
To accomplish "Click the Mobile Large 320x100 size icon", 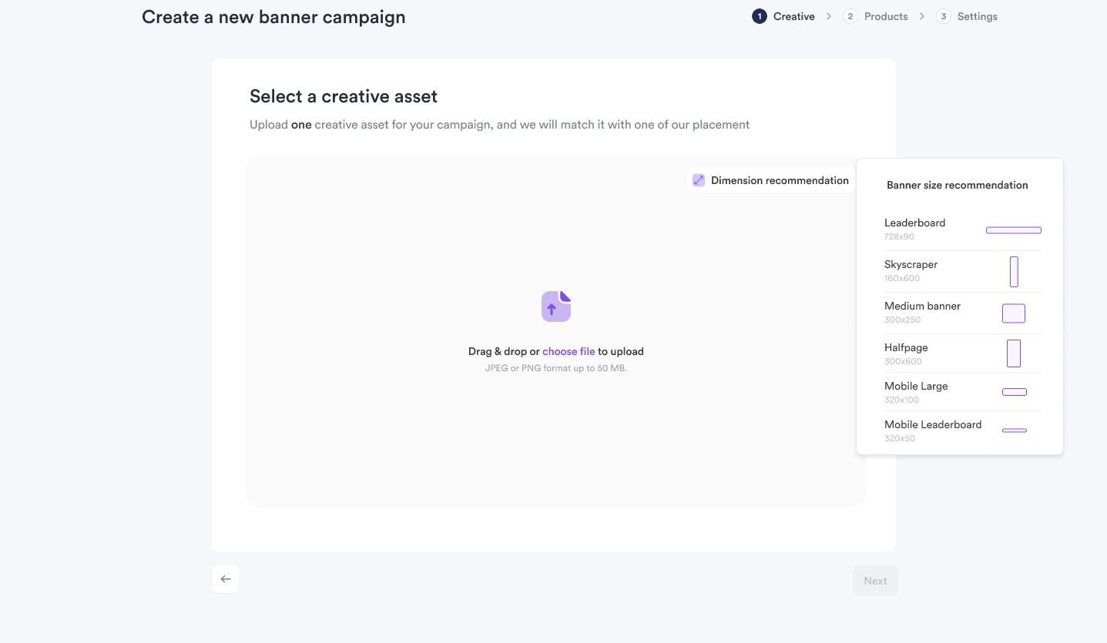I will [1014, 391].
